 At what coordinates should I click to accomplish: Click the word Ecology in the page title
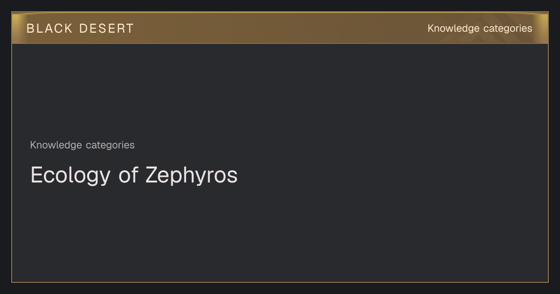tap(70, 175)
